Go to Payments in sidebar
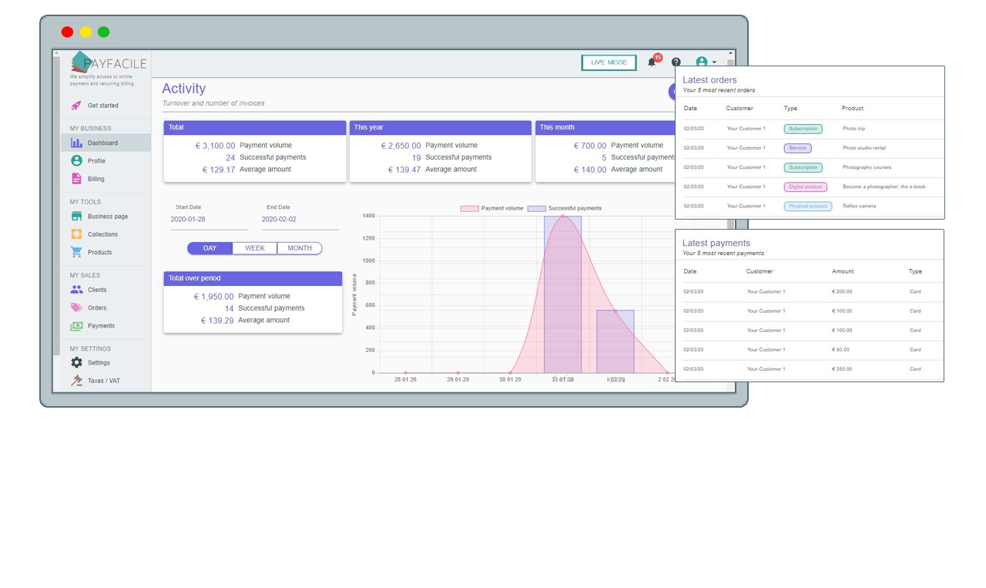 pyautogui.click(x=101, y=326)
